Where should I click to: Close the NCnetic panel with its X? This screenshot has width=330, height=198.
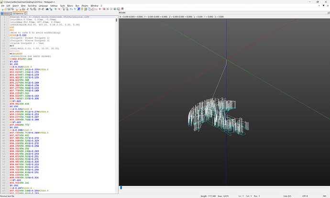point(328,12)
